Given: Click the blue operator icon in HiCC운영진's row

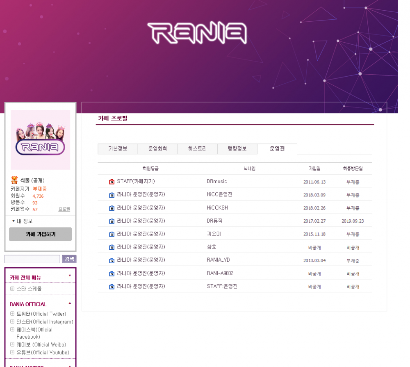Looking at the screenshot, I should [x=112, y=195].
